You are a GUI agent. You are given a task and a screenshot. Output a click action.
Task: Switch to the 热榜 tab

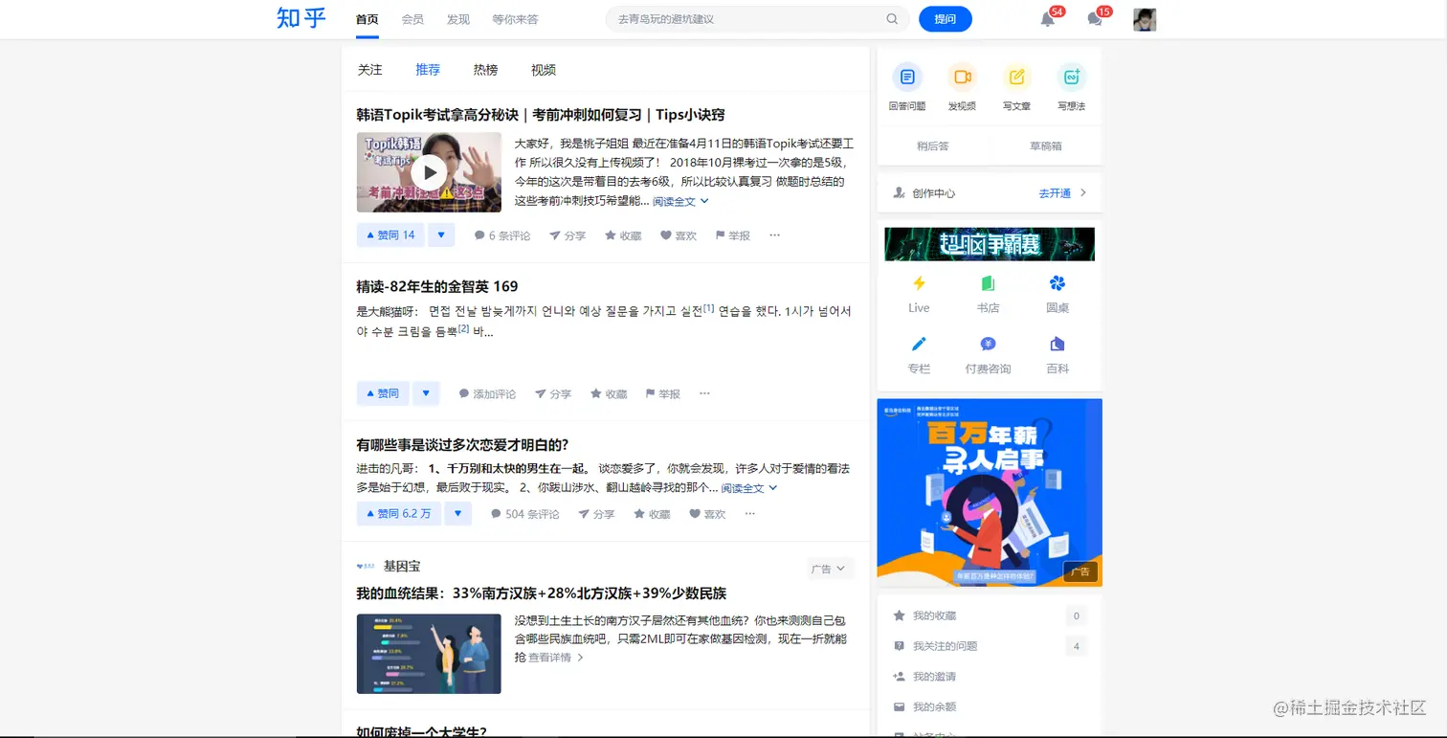tap(484, 69)
